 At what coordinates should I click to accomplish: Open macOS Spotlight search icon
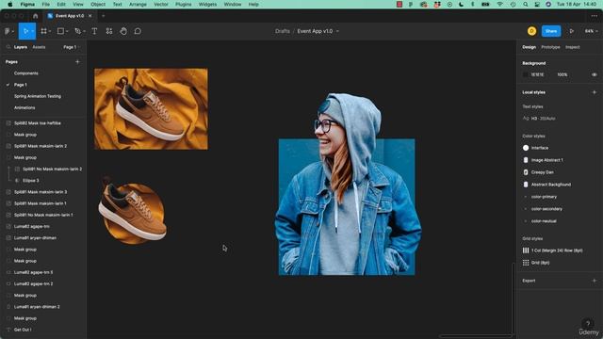[x=526, y=4]
